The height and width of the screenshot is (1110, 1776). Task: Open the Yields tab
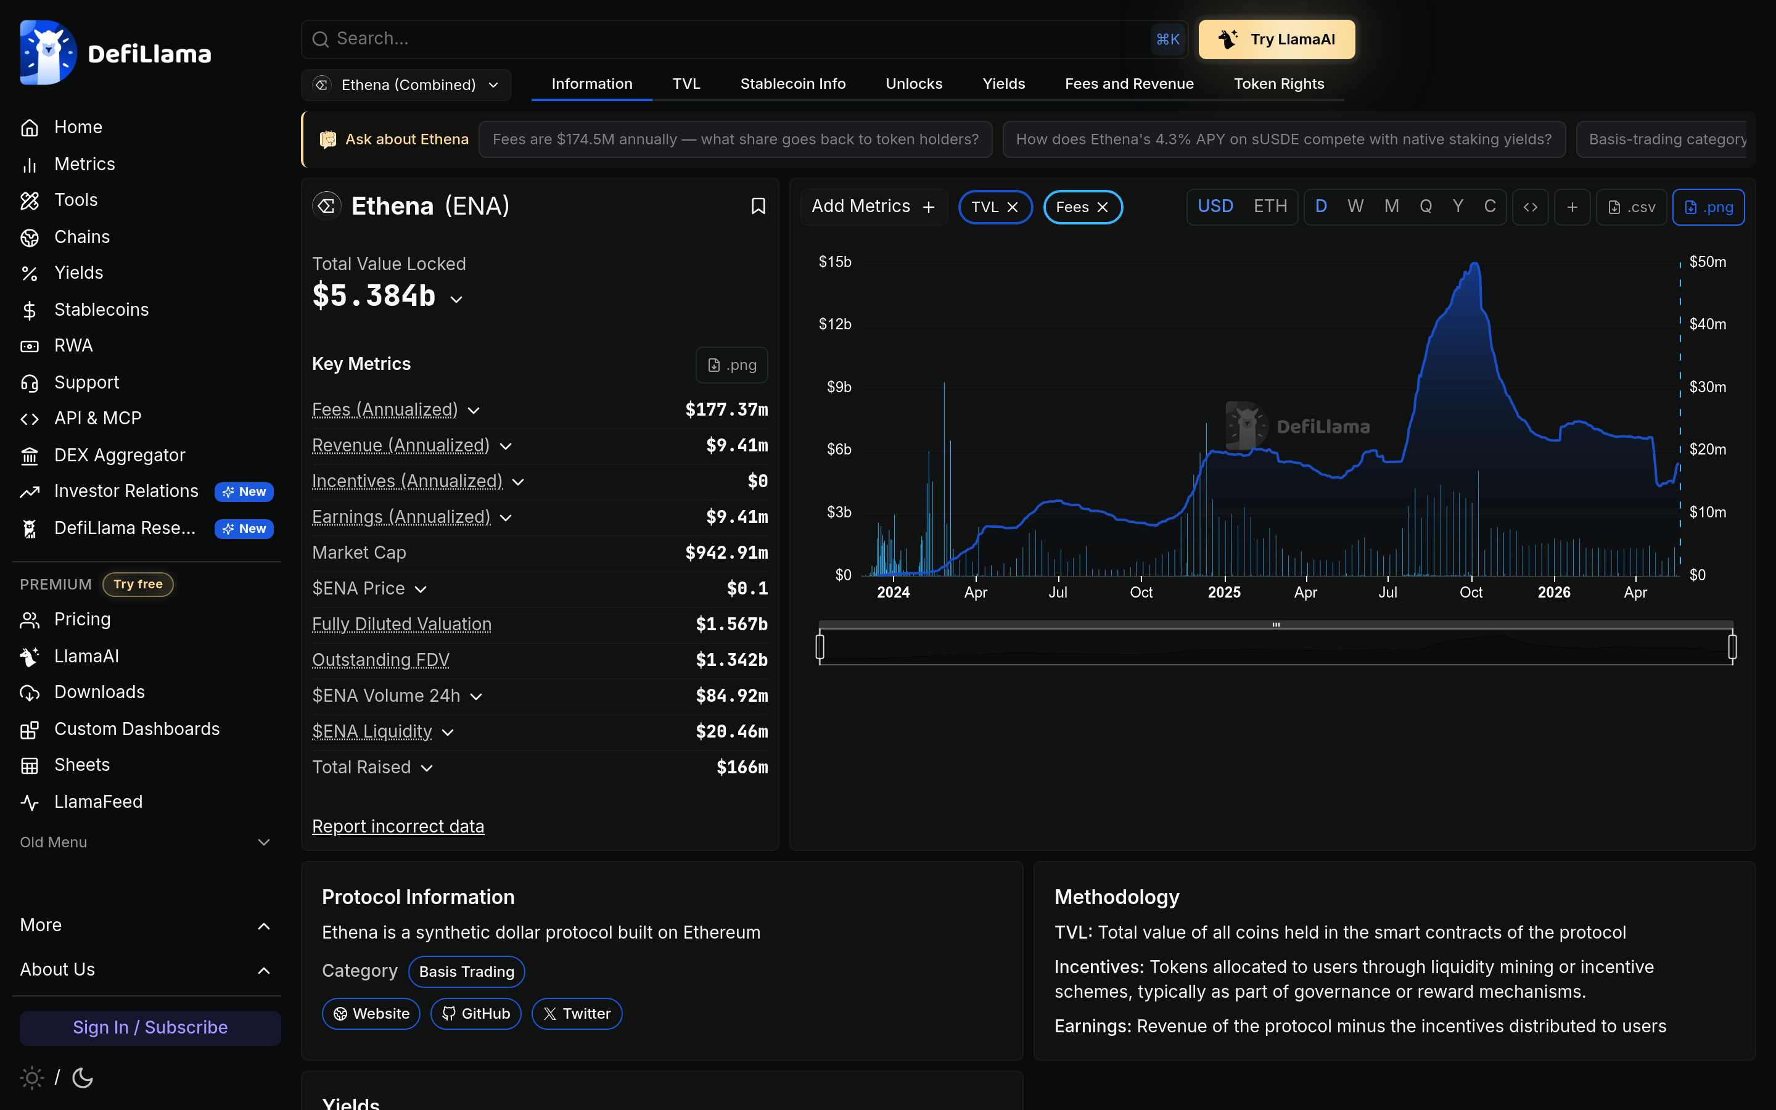point(1003,84)
